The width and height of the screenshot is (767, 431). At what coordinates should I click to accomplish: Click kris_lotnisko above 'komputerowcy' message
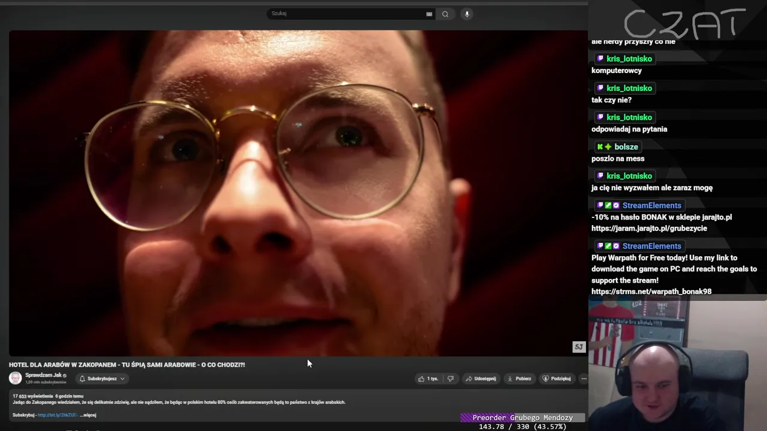[629, 59]
